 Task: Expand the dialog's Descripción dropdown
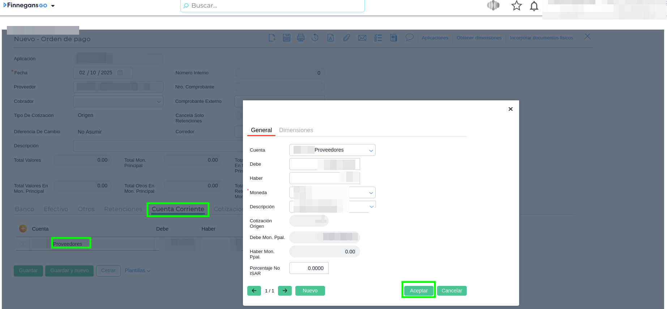[x=371, y=206]
